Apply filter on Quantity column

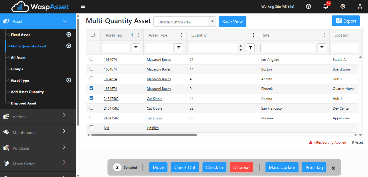coord(250,48)
